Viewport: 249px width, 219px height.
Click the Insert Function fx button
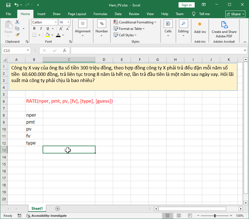tap(65, 50)
